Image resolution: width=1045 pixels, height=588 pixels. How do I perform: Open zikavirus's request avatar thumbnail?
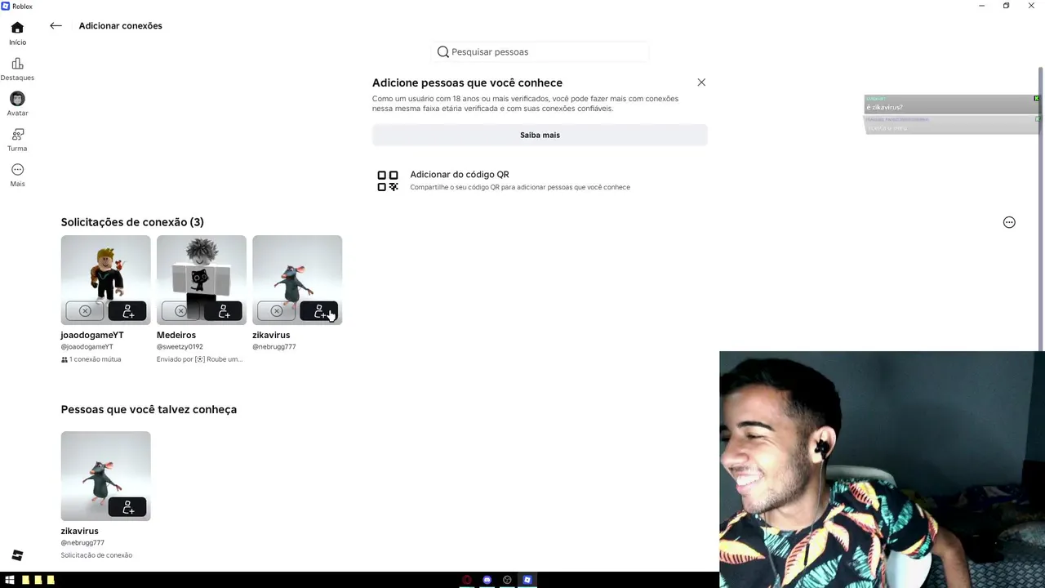297,280
